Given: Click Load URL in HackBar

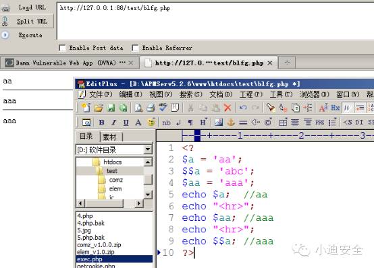Looking at the screenshot, I should 32,7.
